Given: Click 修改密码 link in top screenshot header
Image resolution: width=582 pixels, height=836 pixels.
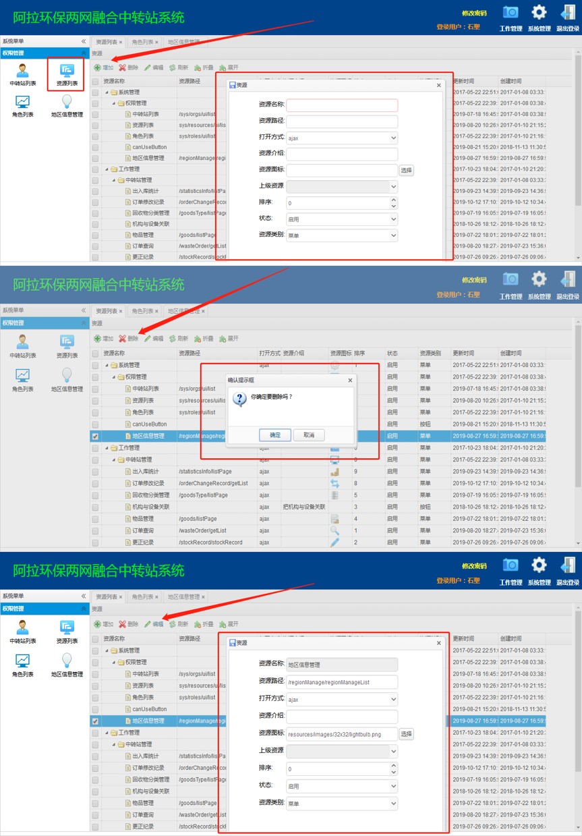Looking at the screenshot, I should coord(474,13).
